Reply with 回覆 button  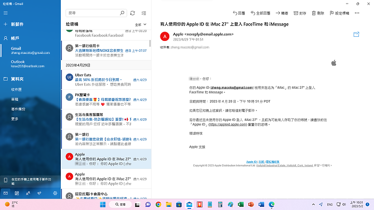(239, 13)
